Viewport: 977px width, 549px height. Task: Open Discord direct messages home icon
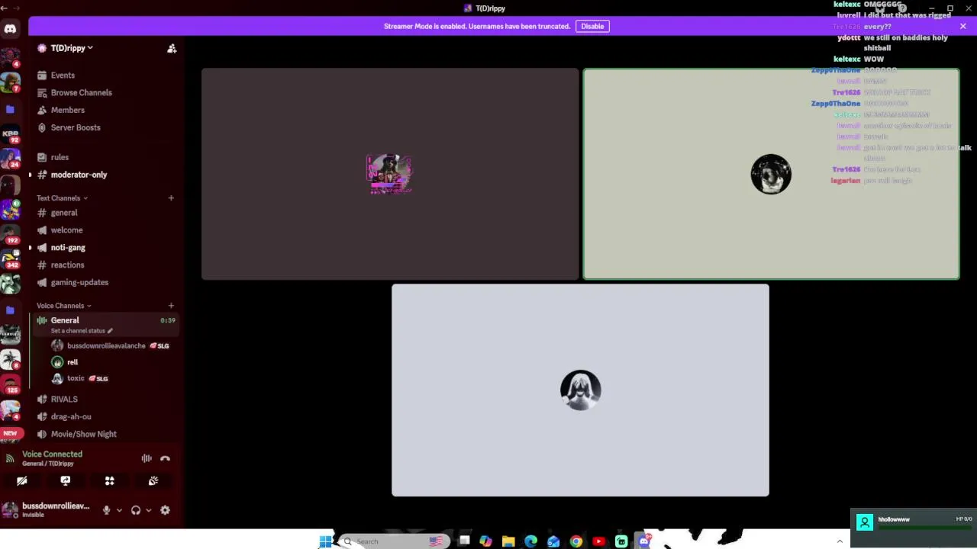[10, 29]
